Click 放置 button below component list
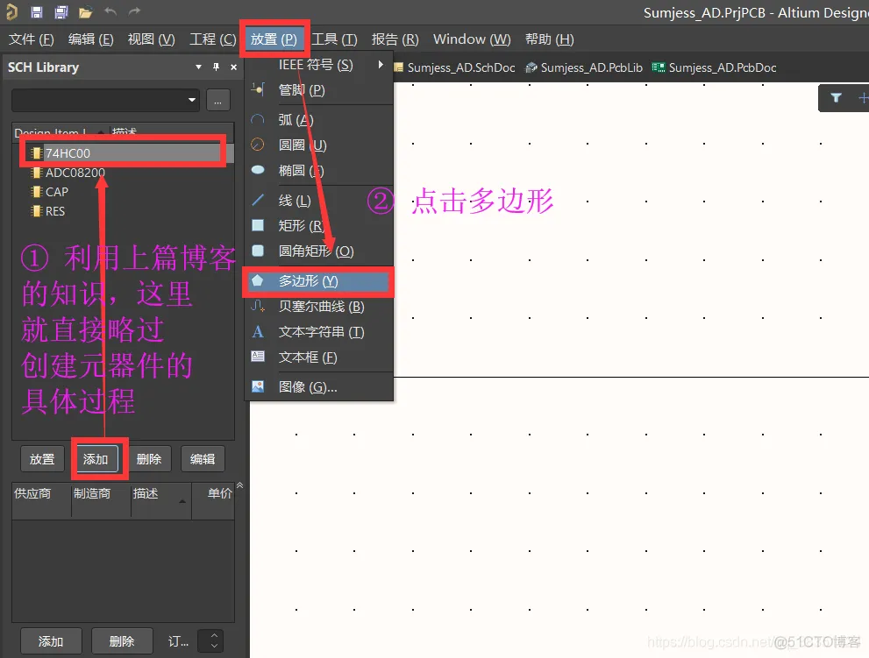This screenshot has width=869, height=658. 42,459
